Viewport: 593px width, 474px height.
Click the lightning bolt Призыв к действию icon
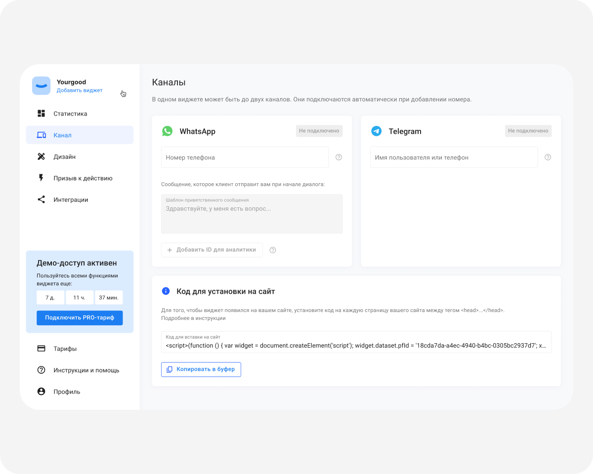[x=42, y=178]
